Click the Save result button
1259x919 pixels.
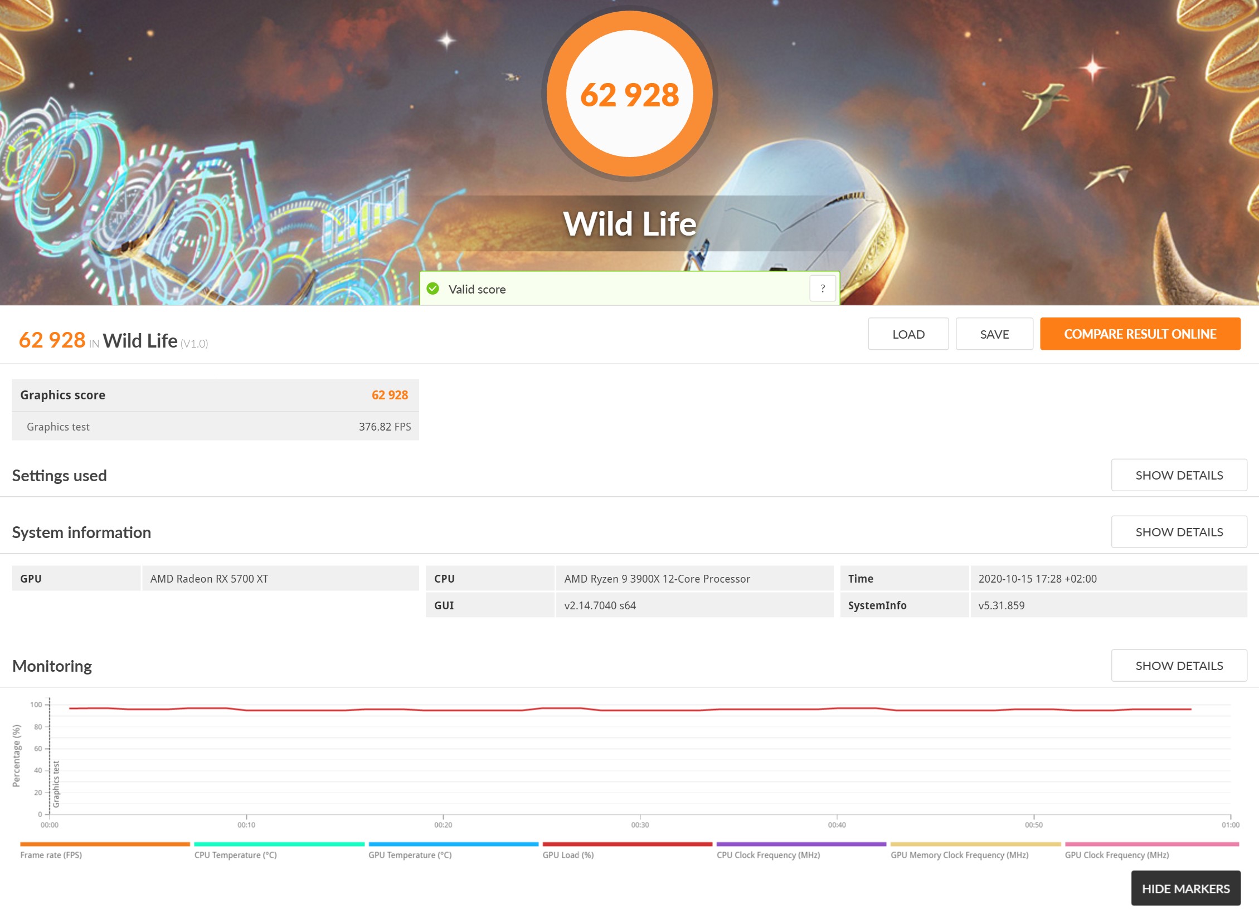pos(994,334)
